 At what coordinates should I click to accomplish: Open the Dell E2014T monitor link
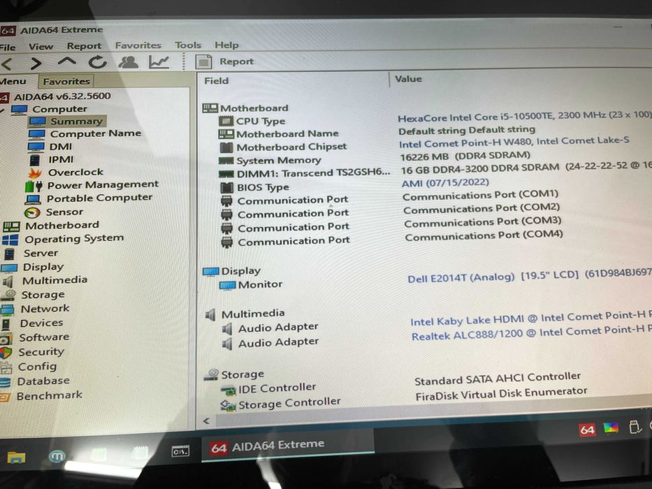click(529, 276)
